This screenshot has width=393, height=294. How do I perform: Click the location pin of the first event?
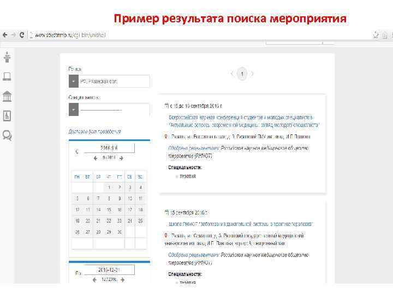click(166, 137)
